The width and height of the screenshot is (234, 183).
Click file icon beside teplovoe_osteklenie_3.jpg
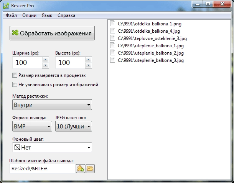112,38
